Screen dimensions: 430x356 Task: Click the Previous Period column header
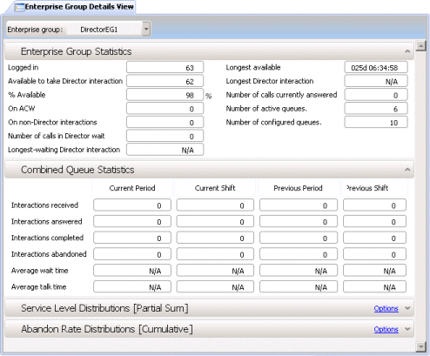[x=298, y=188]
